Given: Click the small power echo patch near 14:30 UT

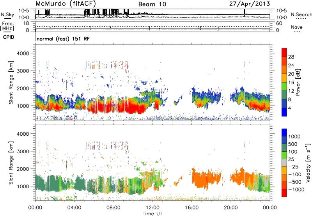Looking at the screenshot, I should [x=175, y=103].
